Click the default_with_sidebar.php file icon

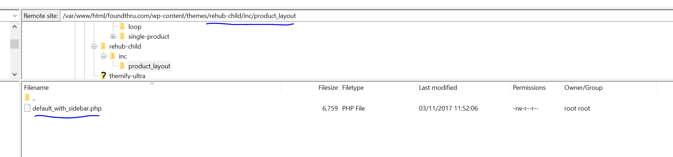(27, 108)
